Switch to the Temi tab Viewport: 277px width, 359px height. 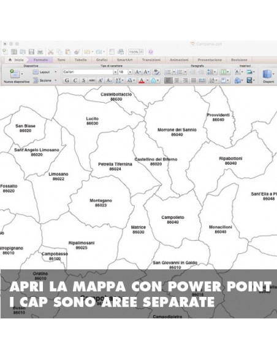click(x=61, y=60)
